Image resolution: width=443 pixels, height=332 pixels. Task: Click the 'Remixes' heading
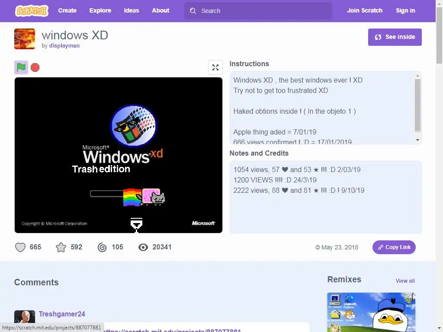(x=344, y=280)
